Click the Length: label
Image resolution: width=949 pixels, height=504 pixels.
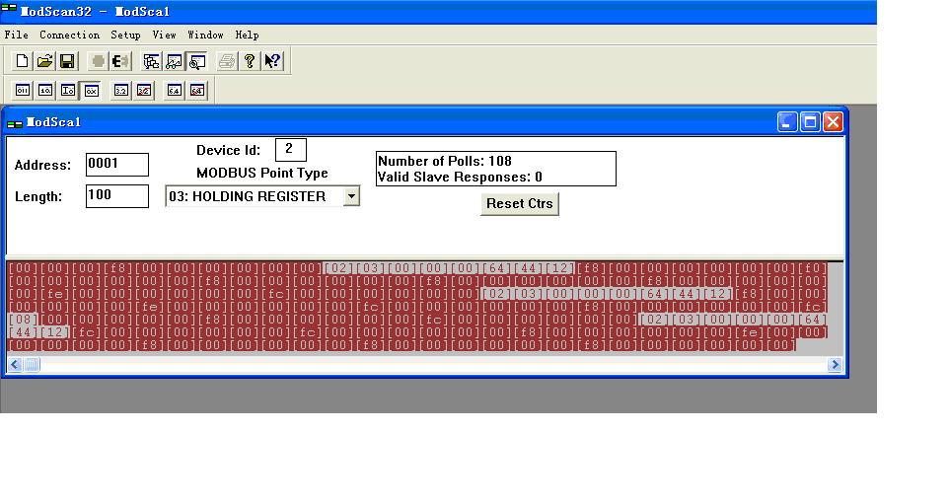point(38,196)
